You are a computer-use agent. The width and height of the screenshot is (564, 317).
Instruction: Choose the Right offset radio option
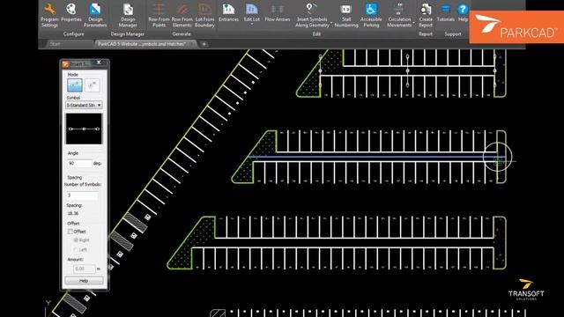76,240
